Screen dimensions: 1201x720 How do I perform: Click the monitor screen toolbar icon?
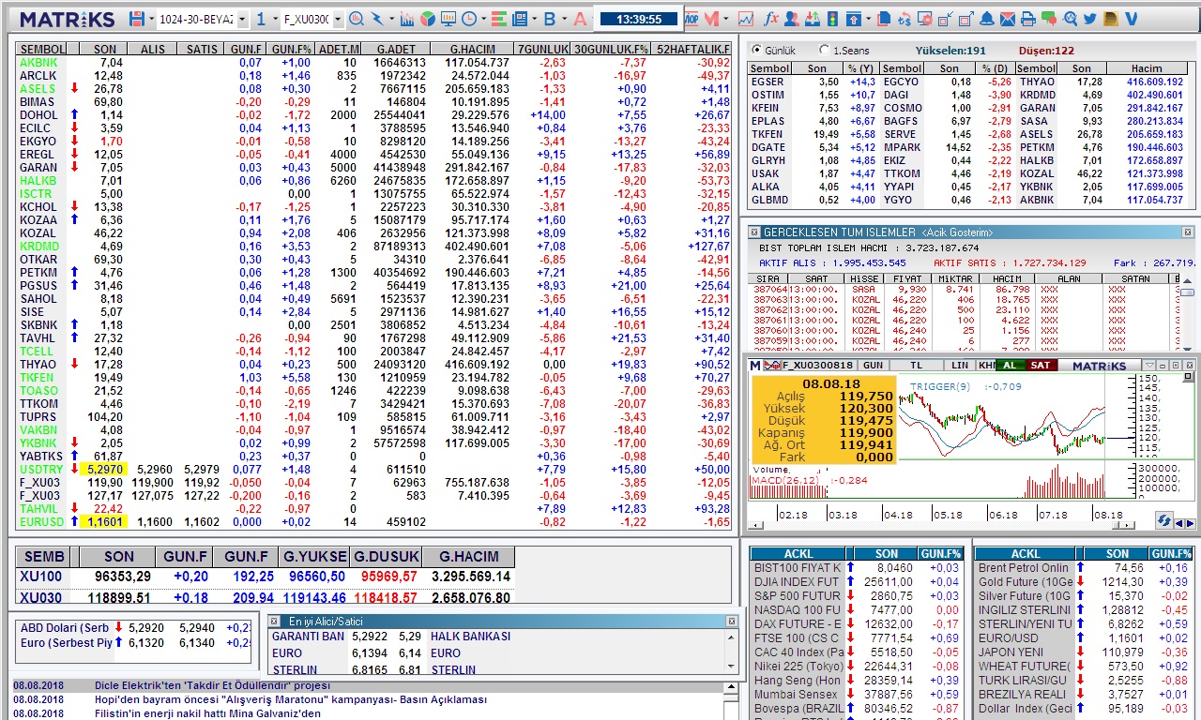tap(448, 19)
